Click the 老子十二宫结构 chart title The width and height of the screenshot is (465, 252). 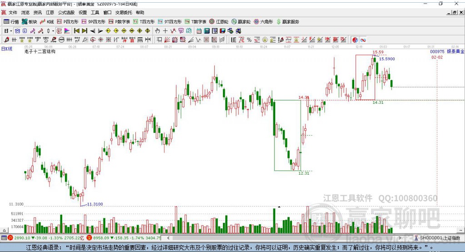[x=40, y=51]
